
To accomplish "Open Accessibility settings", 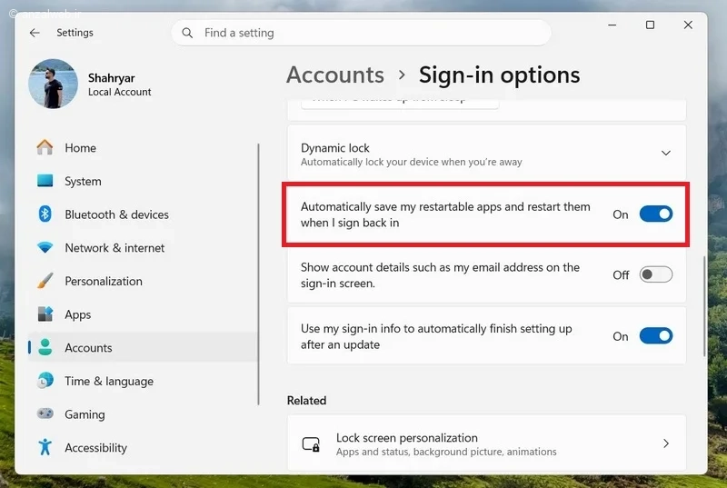I will pyautogui.click(x=142, y=448).
